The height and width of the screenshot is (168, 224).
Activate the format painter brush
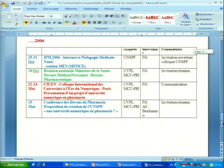[16, 24]
